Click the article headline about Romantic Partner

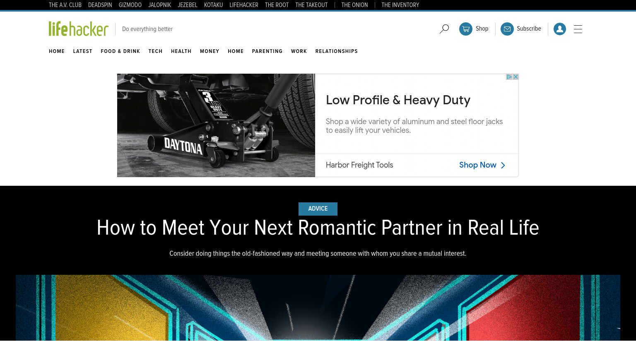click(318, 228)
